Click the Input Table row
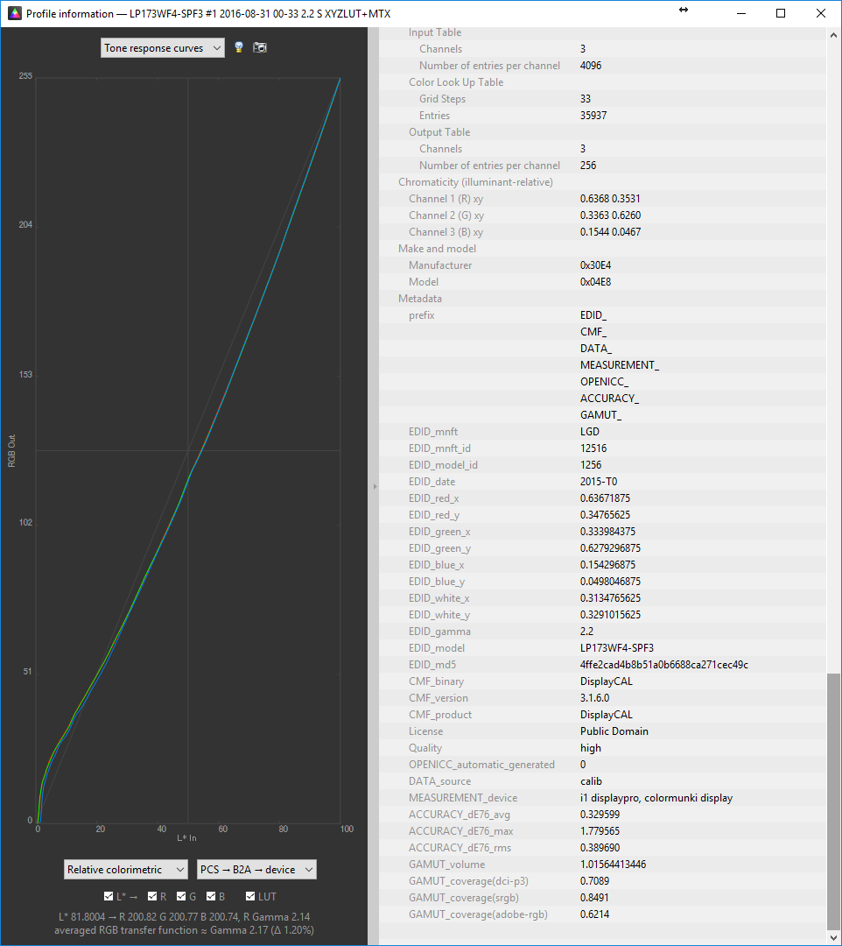The width and height of the screenshot is (842, 946). tap(603, 32)
